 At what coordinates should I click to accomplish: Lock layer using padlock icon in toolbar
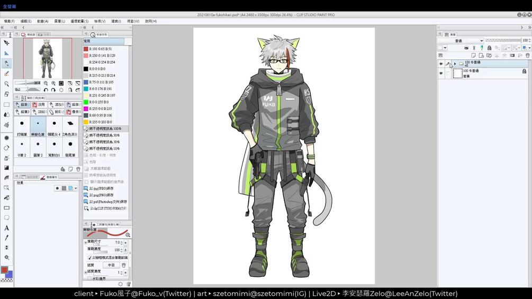click(489, 48)
